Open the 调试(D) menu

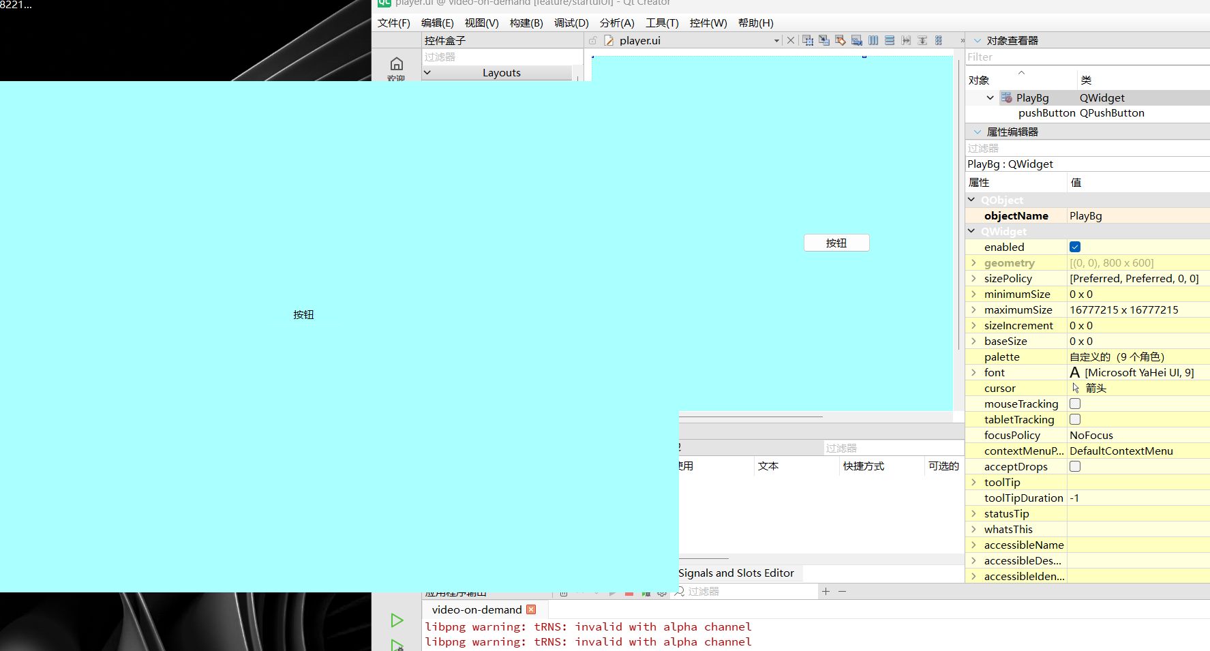571,22
